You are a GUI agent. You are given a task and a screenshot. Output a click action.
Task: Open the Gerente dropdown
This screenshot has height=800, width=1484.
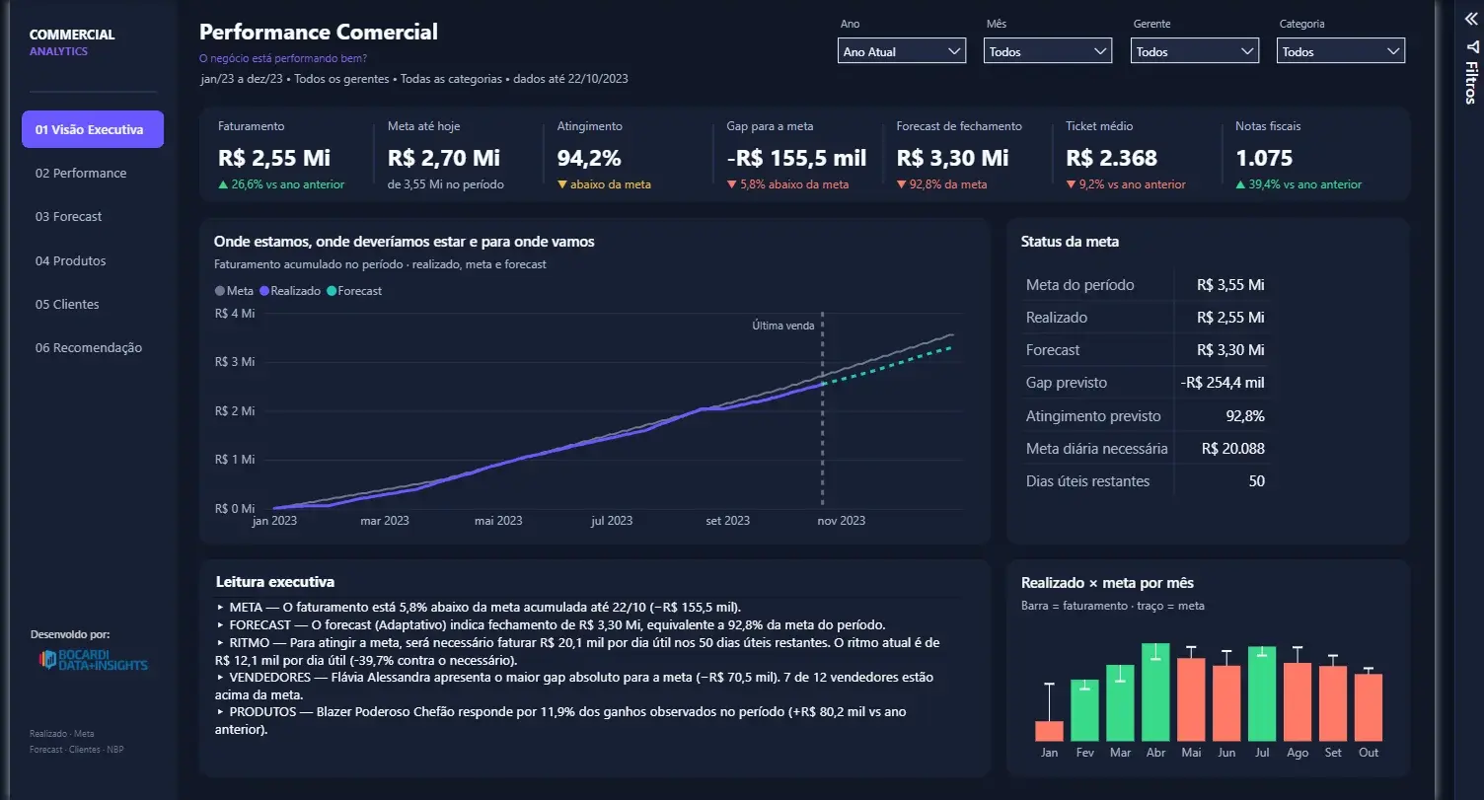[1195, 51]
